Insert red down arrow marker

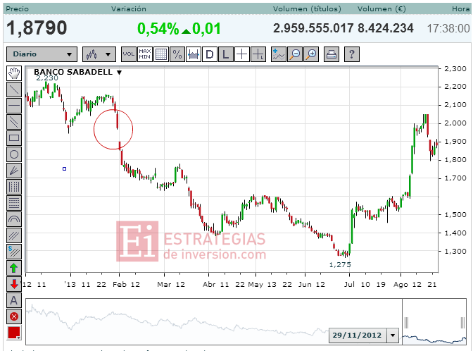tap(14, 284)
